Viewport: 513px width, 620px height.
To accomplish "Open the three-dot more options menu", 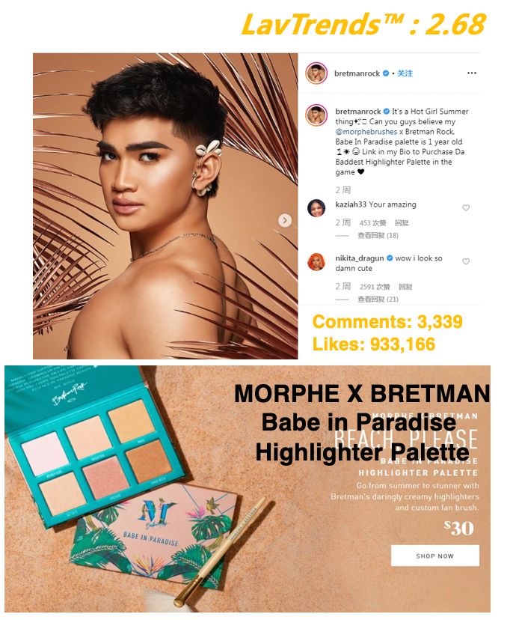I will pyautogui.click(x=472, y=73).
